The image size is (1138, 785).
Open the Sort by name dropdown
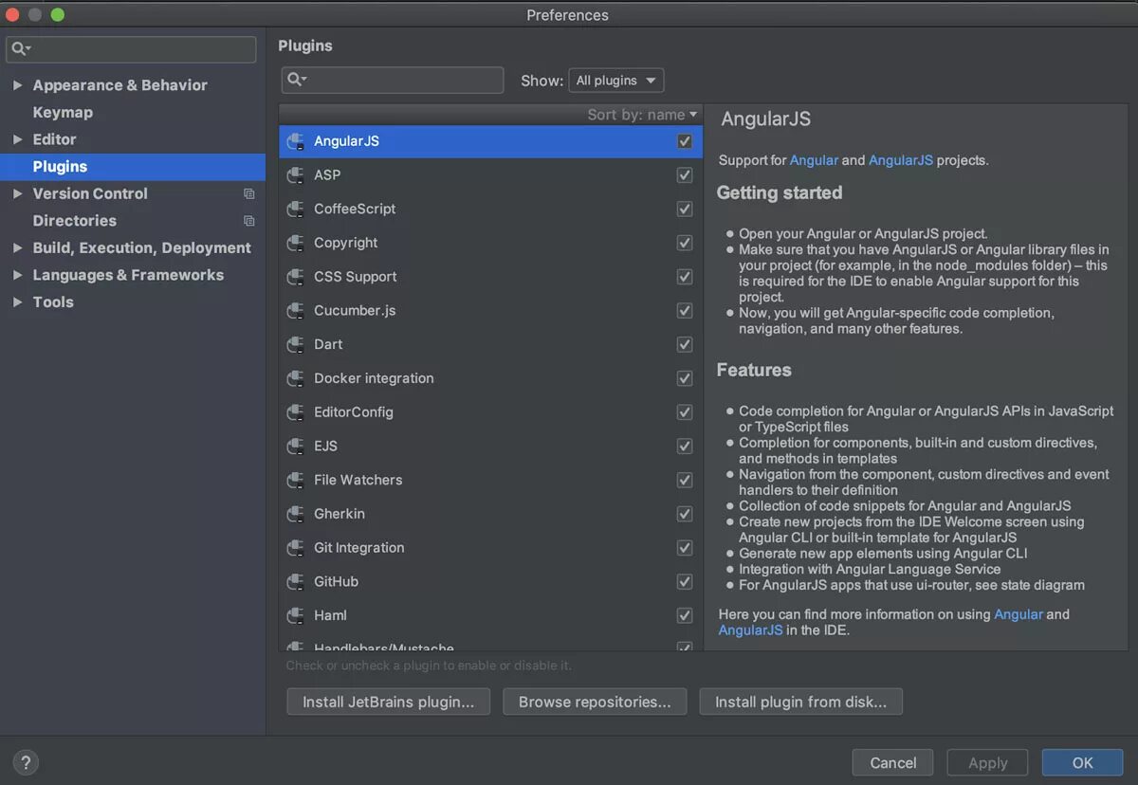[642, 115]
